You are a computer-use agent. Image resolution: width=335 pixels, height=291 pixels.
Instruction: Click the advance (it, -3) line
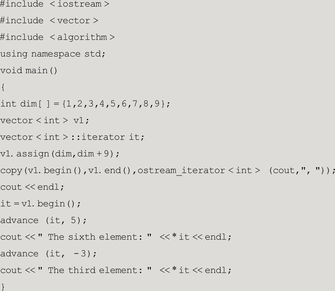pos(48,254)
